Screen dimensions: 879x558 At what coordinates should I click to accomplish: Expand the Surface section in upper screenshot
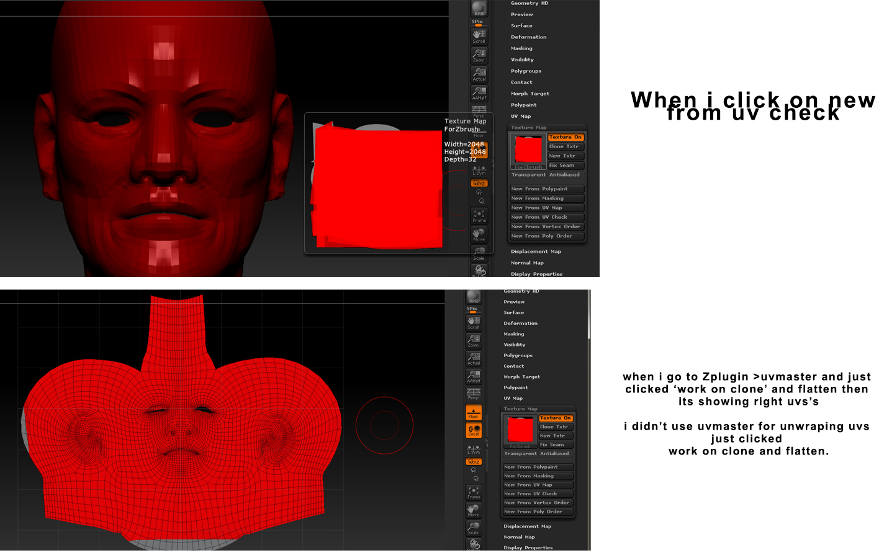(x=521, y=26)
